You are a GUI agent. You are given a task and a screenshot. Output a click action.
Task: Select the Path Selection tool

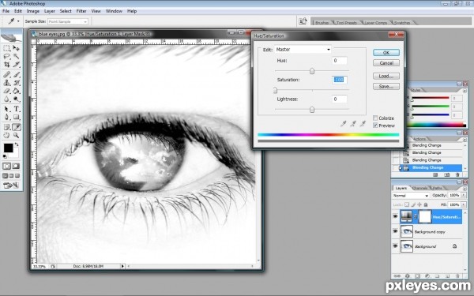click(x=6, y=109)
